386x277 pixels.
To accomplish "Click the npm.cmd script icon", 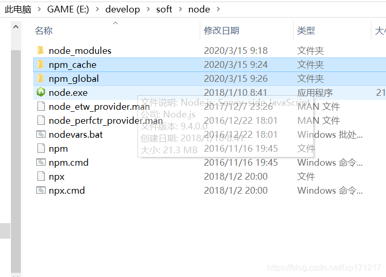I will point(41,163).
